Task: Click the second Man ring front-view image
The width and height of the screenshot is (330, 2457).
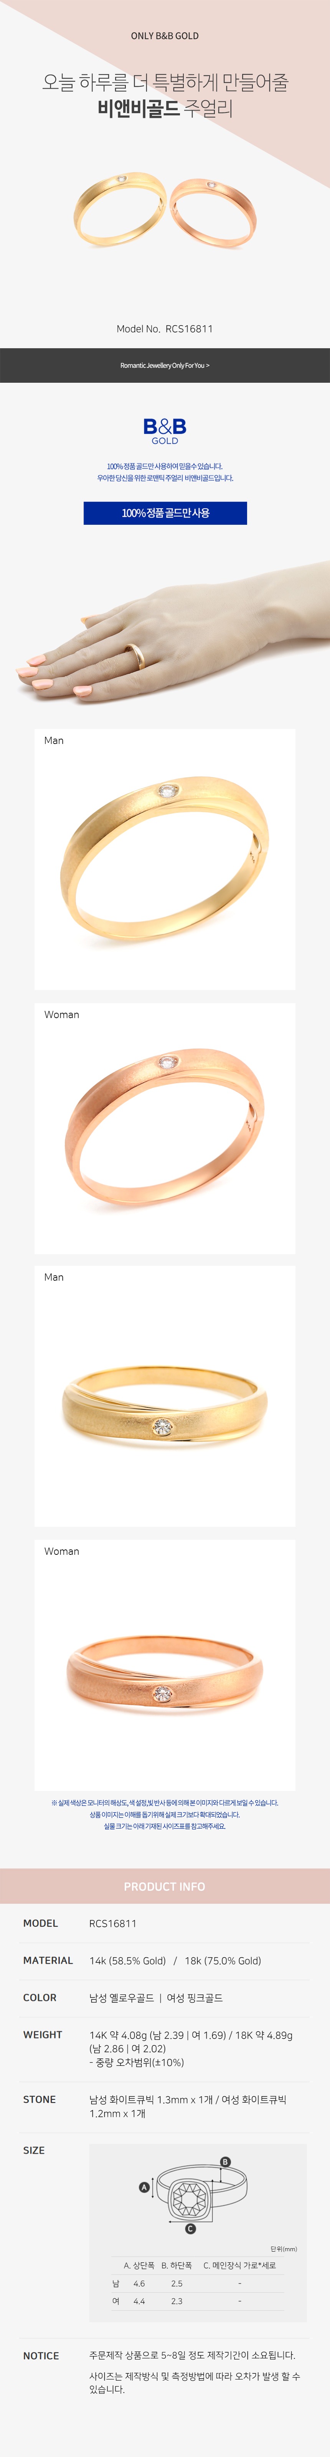Action: 165,1396
